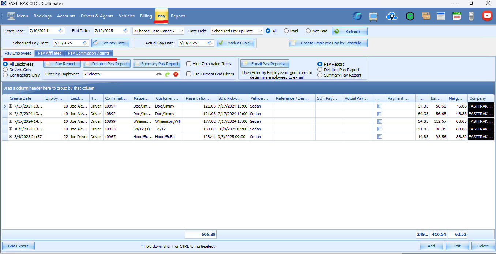The width and height of the screenshot is (496, 254).
Task: Click the Delete button
Action: (483, 246)
